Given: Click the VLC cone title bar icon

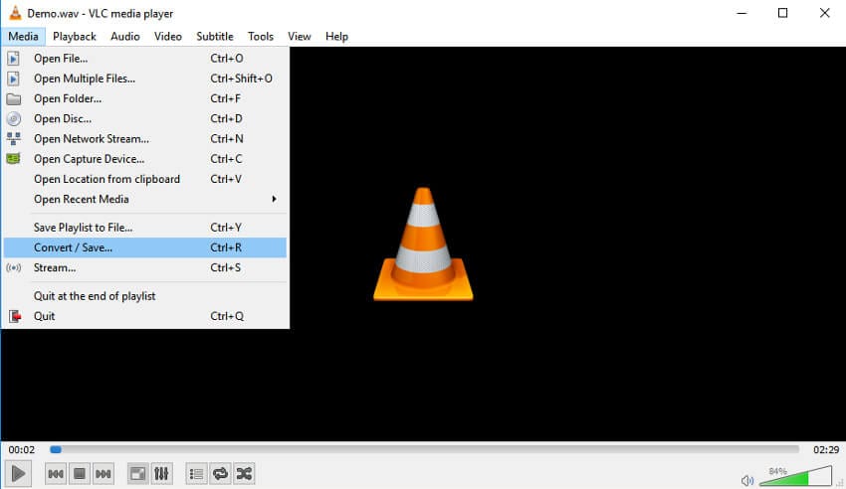Looking at the screenshot, I should click(x=15, y=13).
